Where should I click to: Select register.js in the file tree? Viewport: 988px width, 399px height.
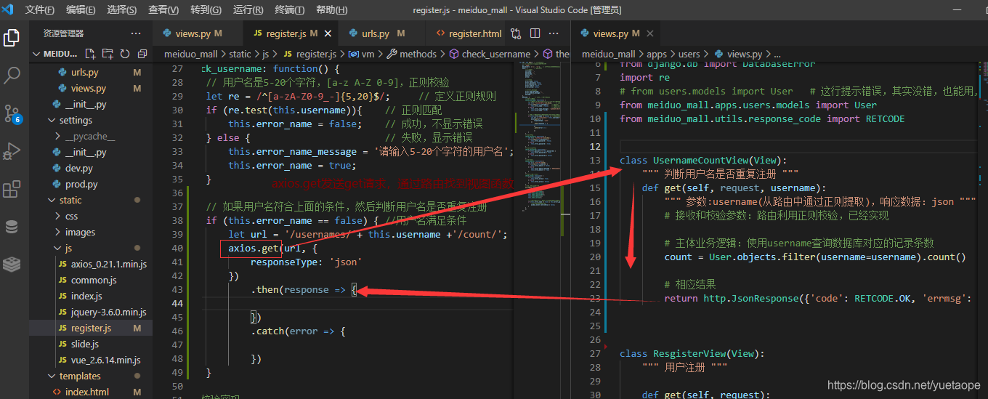point(91,328)
